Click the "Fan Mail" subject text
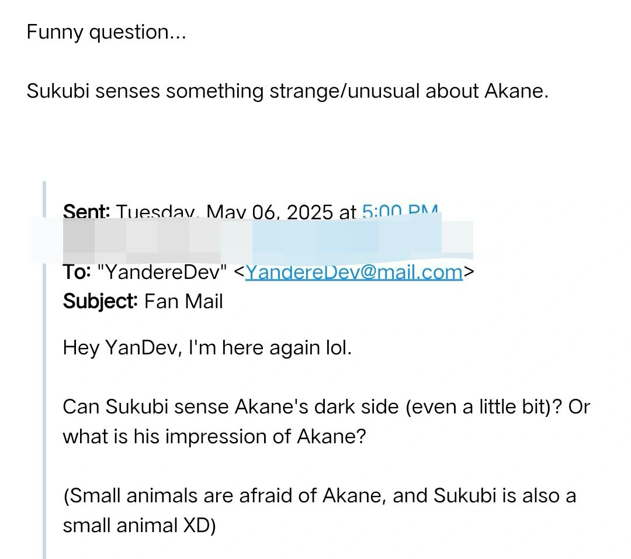The width and height of the screenshot is (631, 559). (x=183, y=301)
